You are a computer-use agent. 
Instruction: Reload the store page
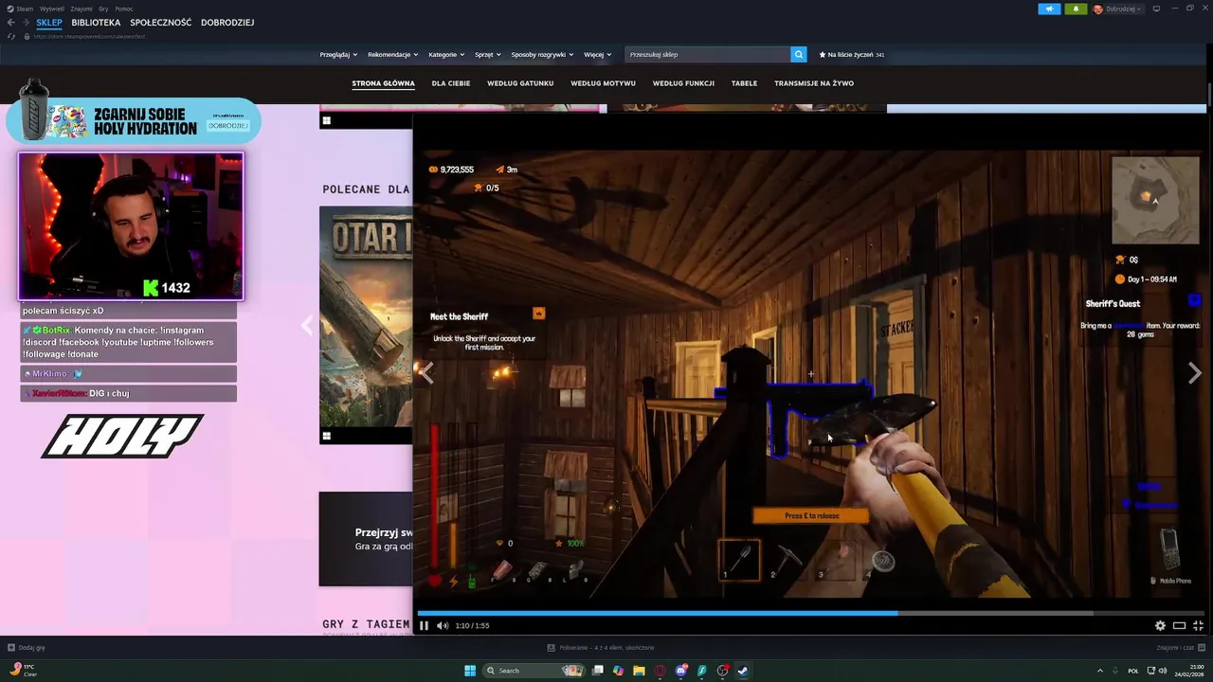(x=11, y=36)
